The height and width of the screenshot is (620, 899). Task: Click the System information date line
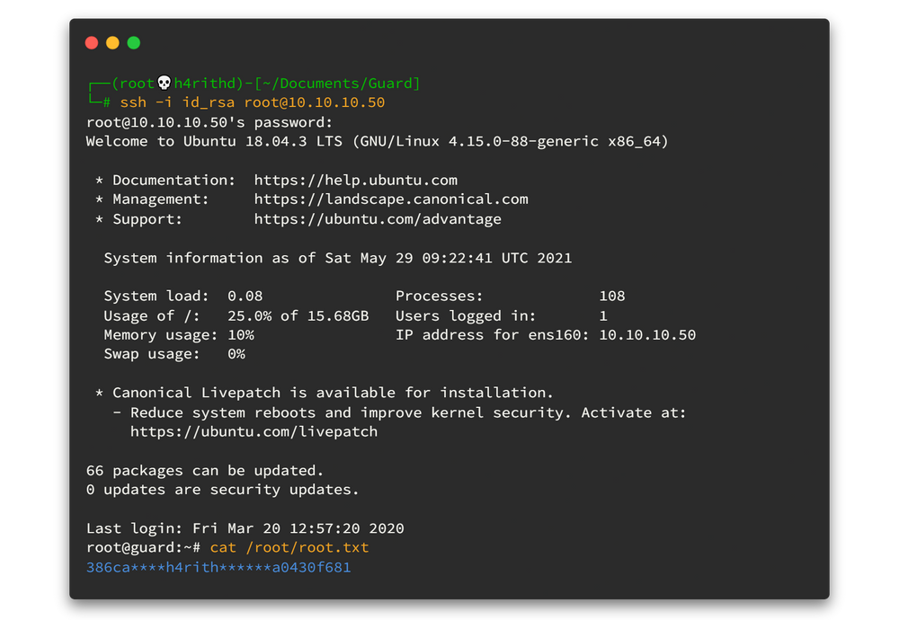point(337,258)
